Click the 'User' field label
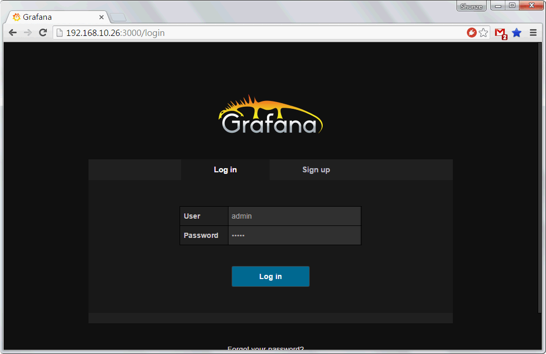 pos(192,216)
